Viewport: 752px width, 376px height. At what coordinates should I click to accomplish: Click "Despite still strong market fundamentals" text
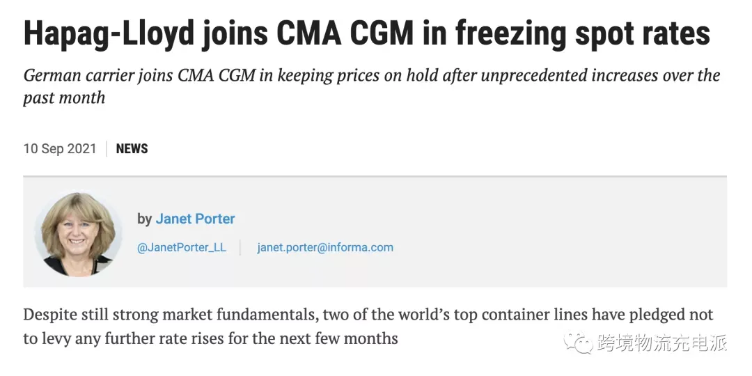point(171,315)
